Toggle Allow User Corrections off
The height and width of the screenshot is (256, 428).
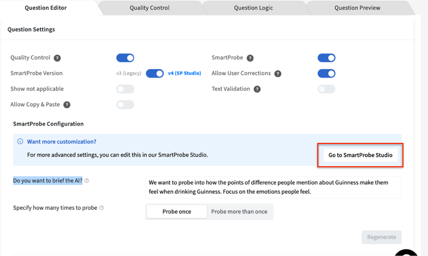(326, 73)
